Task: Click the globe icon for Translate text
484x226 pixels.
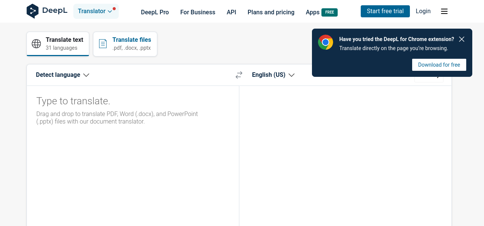Action: tap(36, 44)
